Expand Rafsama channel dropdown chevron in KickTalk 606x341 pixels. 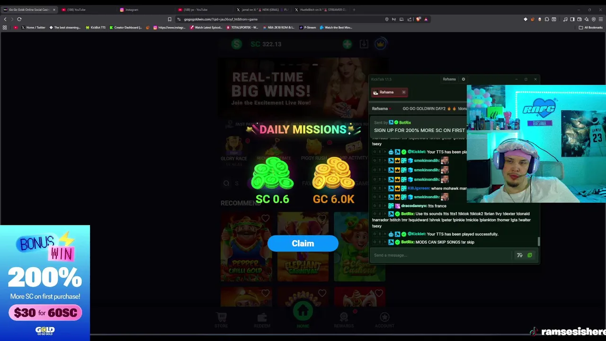[x=391, y=108]
